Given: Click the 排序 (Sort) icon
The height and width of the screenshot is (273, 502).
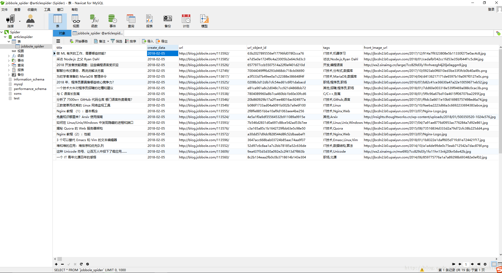Looking at the screenshot, I should (x=127, y=41).
